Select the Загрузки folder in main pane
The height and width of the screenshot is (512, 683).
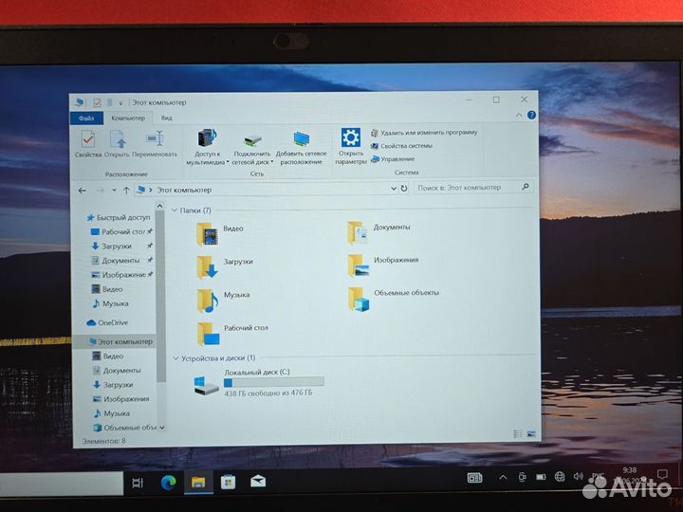point(224,266)
